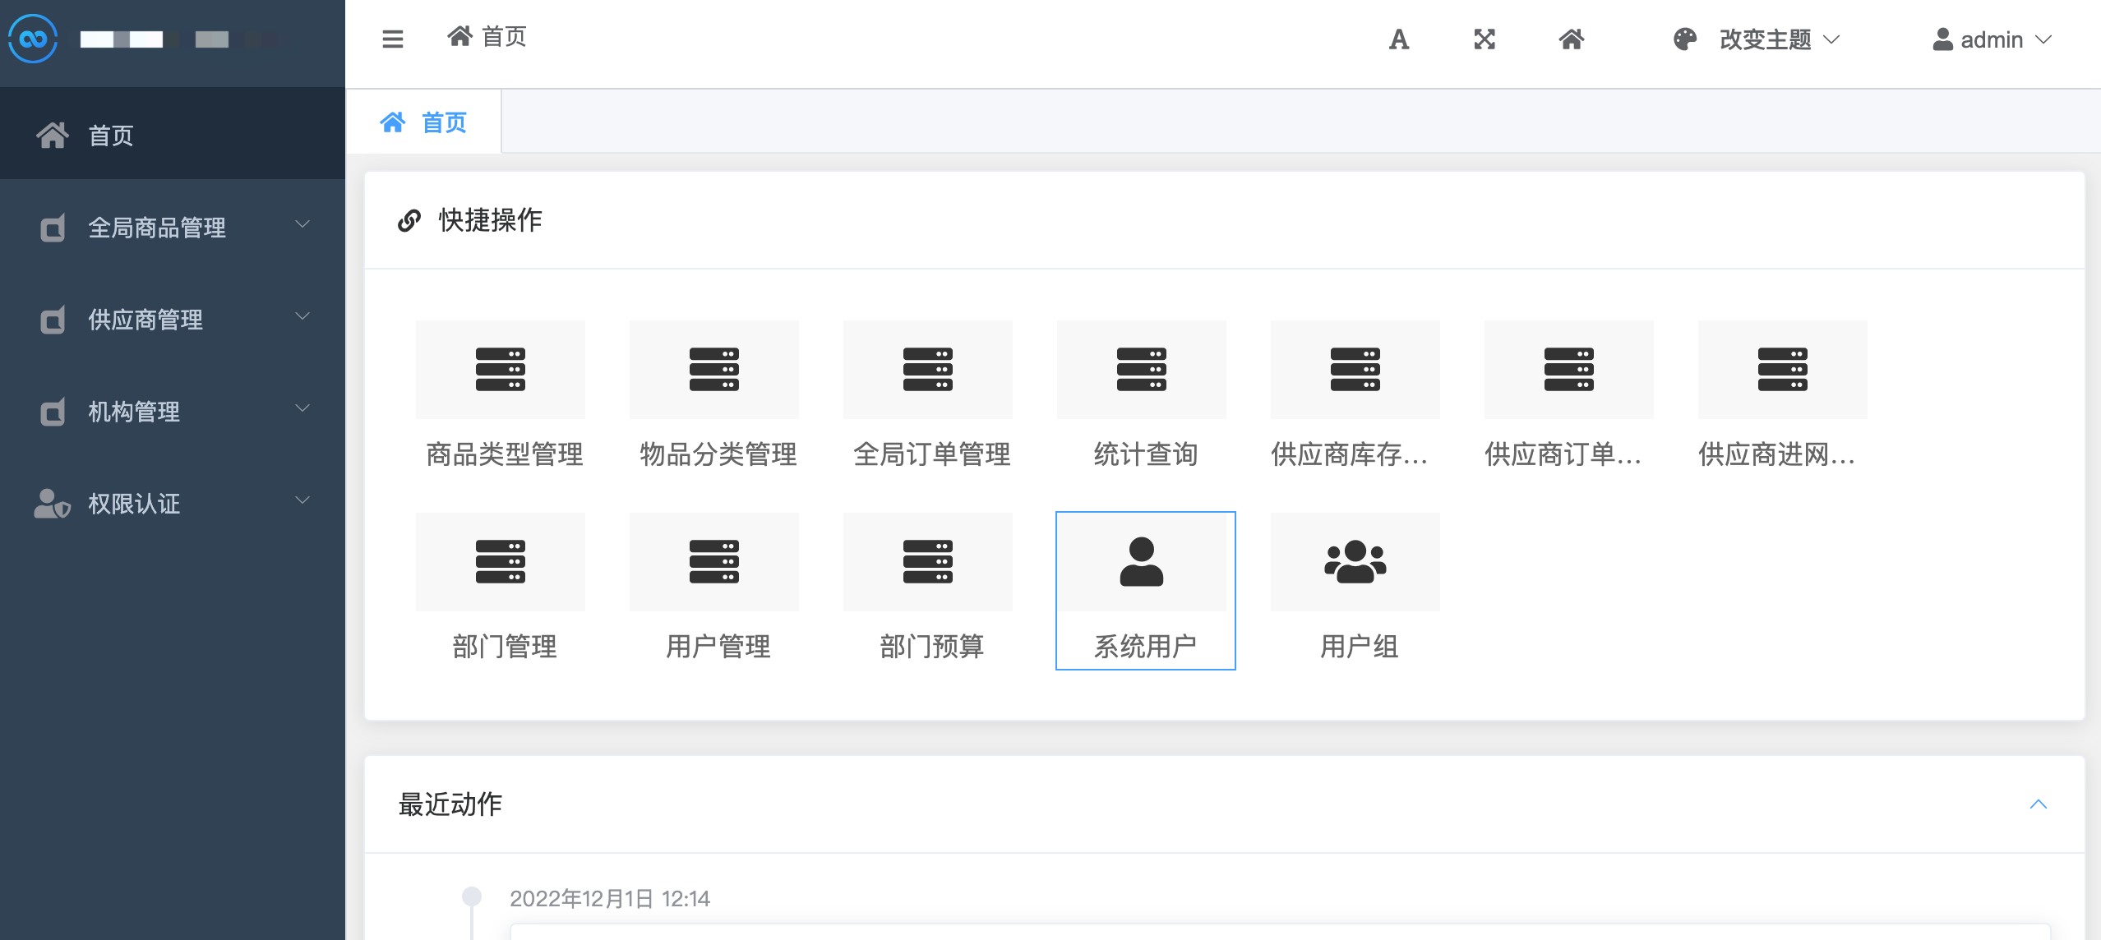Click the 部门管理 shortcut icon

tap(501, 562)
